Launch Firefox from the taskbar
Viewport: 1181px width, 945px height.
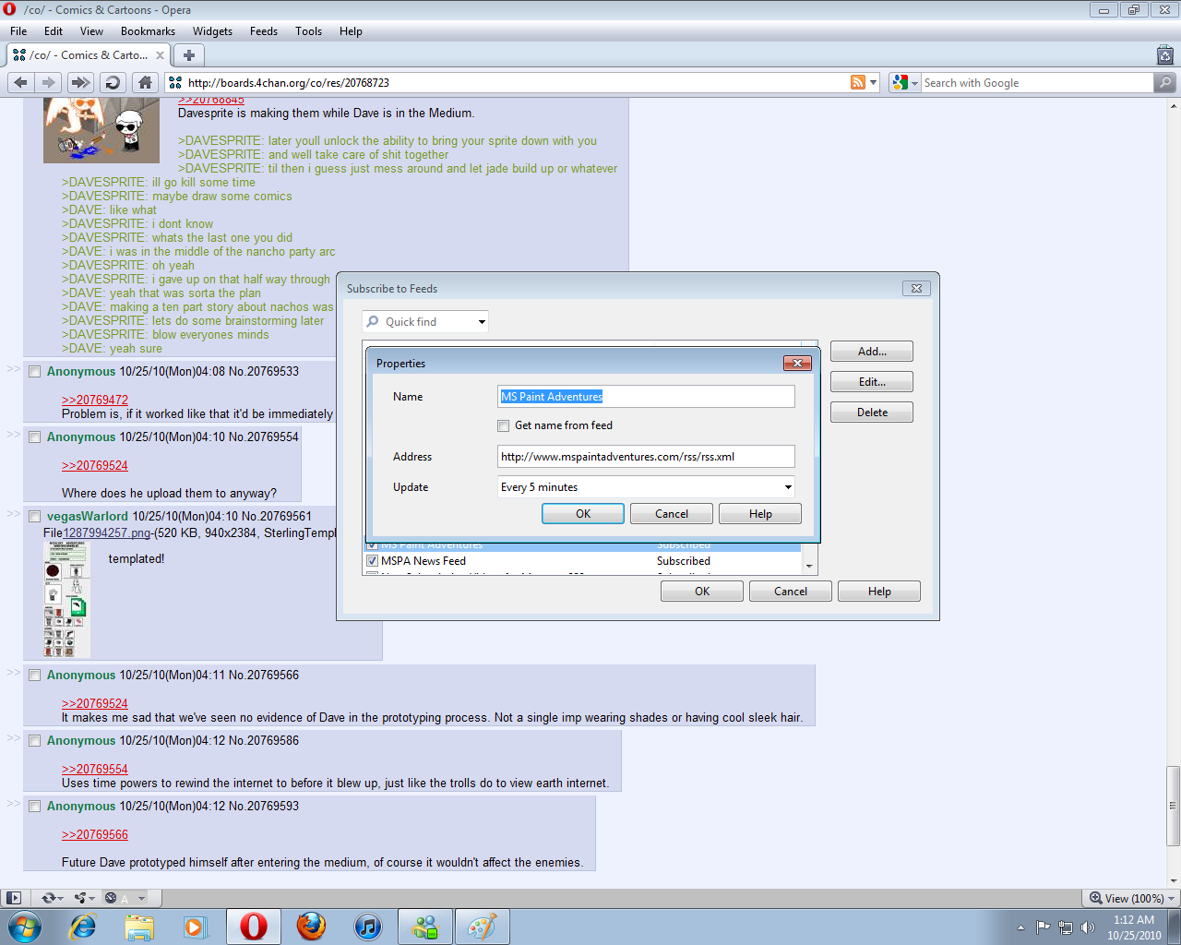point(311,927)
